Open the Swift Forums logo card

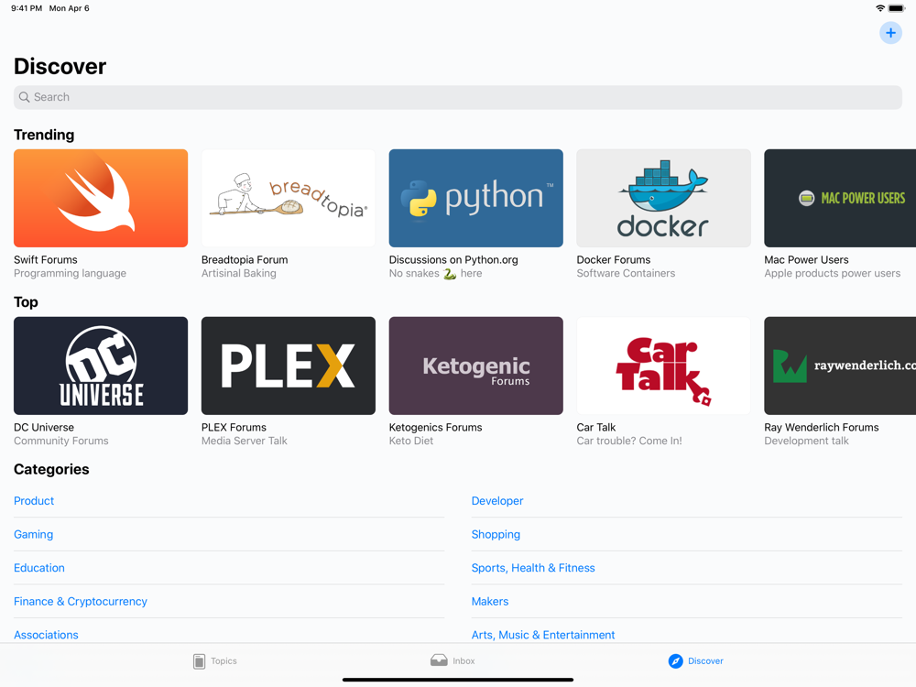101,198
